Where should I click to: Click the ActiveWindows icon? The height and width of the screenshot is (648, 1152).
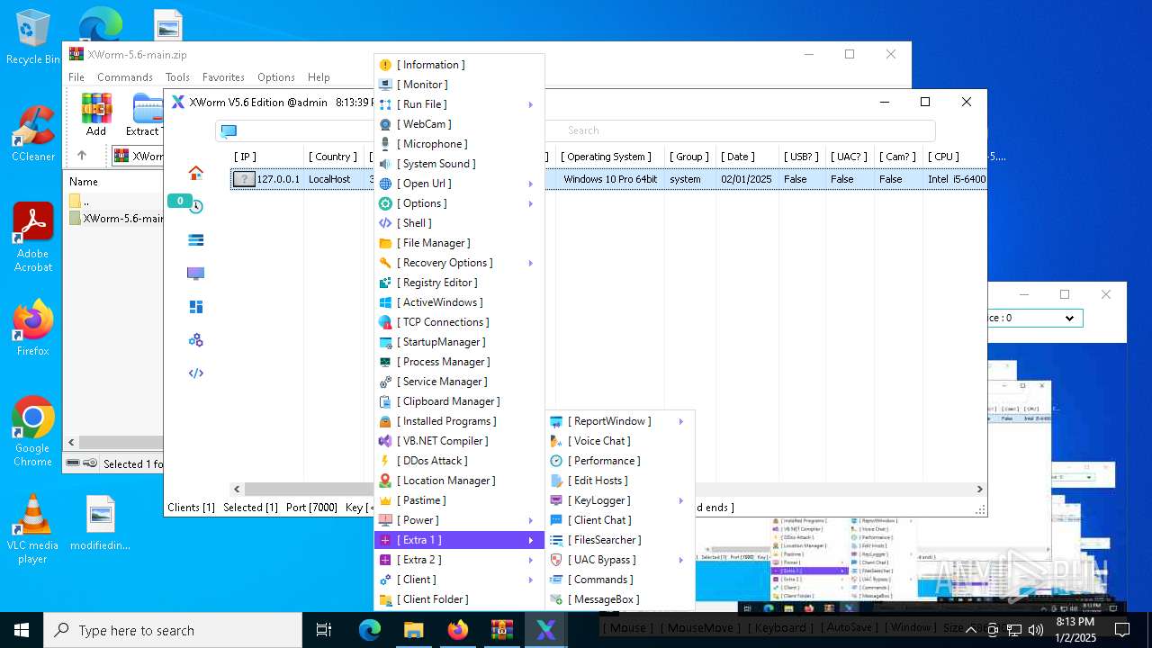(x=385, y=302)
